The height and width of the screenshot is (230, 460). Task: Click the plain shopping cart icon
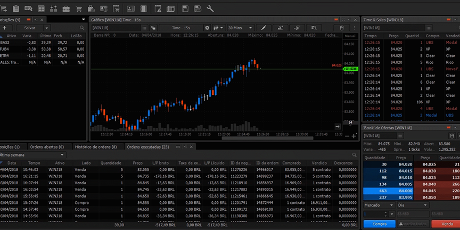pyautogui.click(x=78, y=9)
